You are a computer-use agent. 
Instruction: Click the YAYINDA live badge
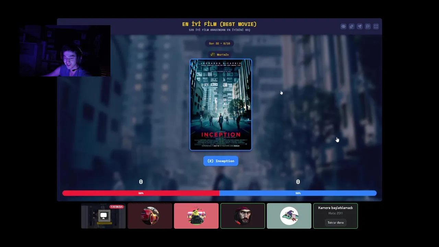pos(117,207)
